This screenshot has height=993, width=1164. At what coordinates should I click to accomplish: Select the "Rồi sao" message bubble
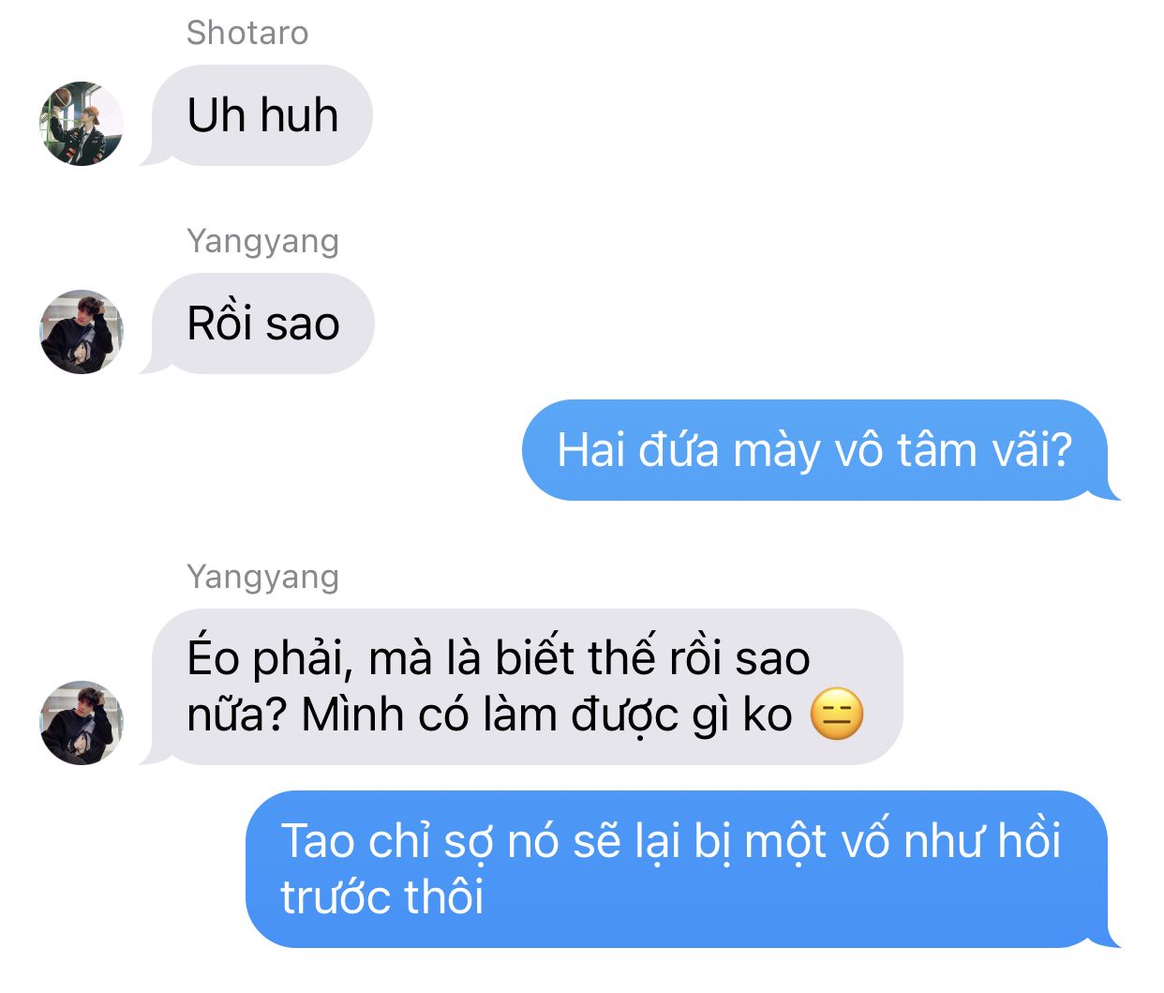[261, 323]
